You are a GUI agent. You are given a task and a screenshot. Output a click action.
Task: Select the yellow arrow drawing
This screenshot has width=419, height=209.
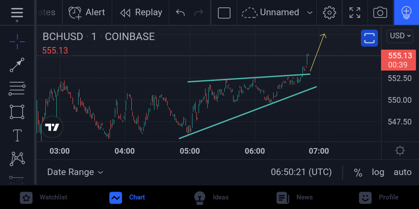[318, 52]
